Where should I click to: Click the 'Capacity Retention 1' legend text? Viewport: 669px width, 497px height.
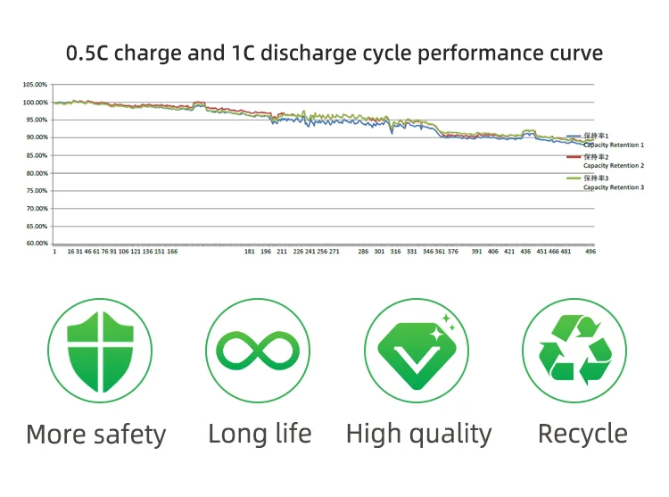pyautogui.click(x=614, y=145)
